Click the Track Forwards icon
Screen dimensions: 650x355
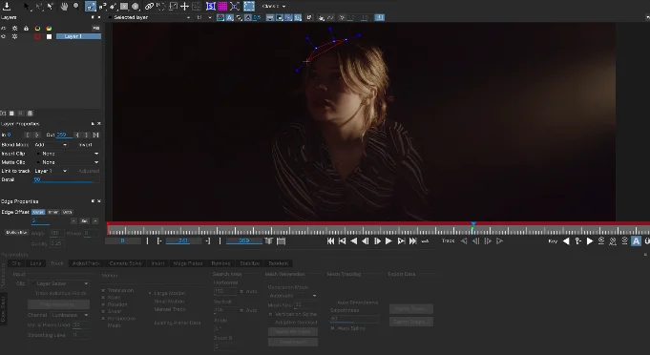tap(500, 240)
